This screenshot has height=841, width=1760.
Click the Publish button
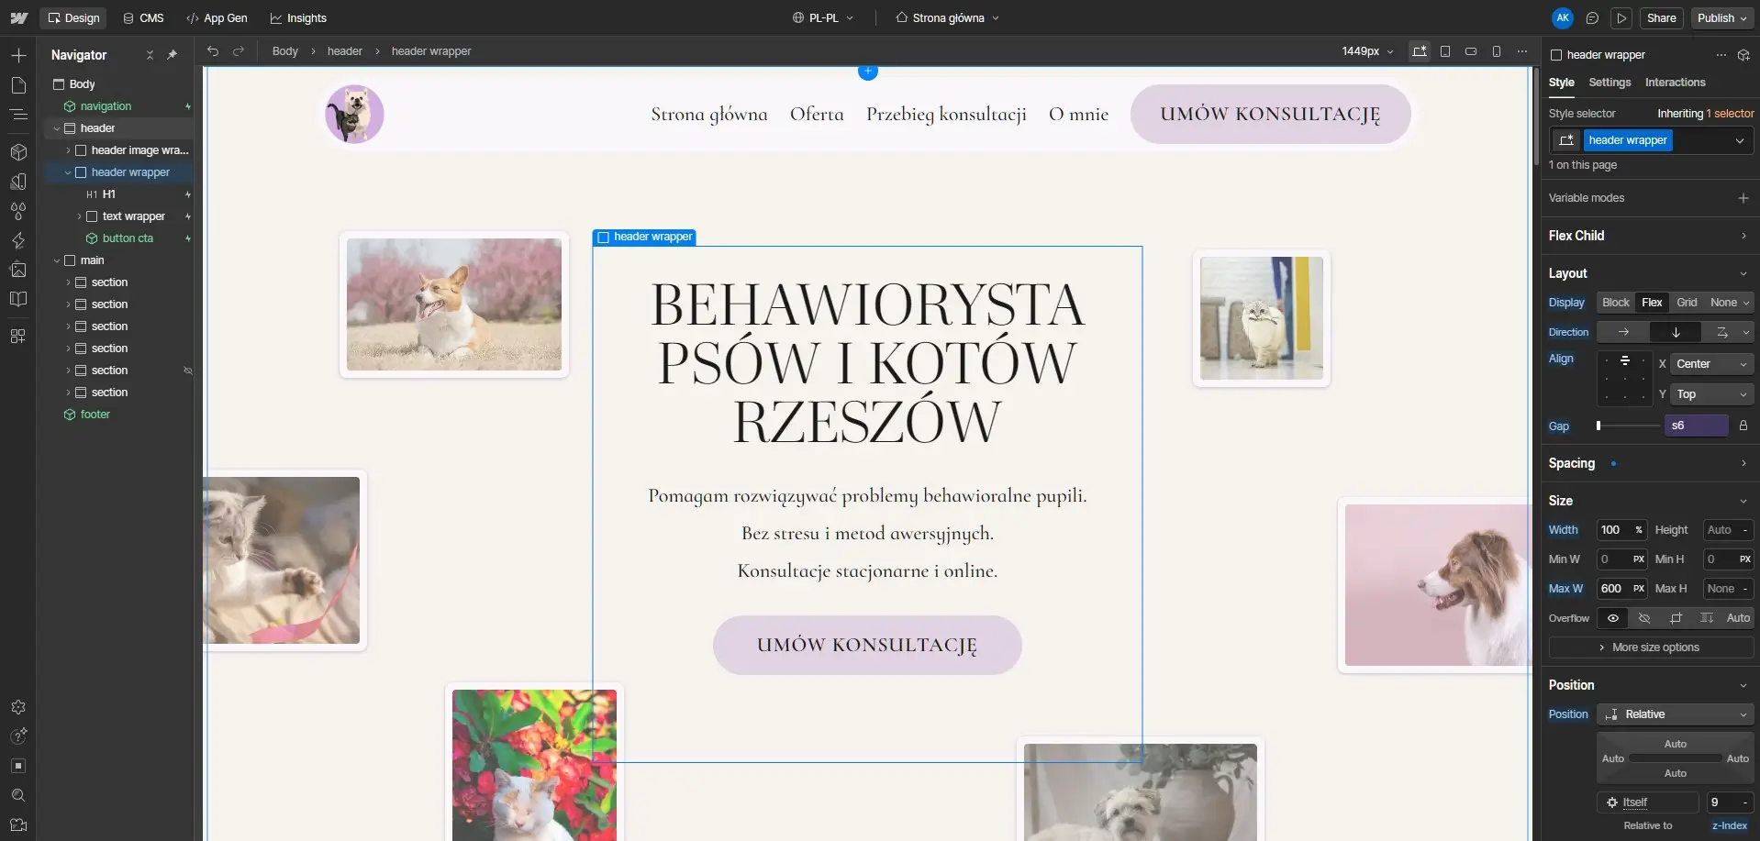[1722, 18]
